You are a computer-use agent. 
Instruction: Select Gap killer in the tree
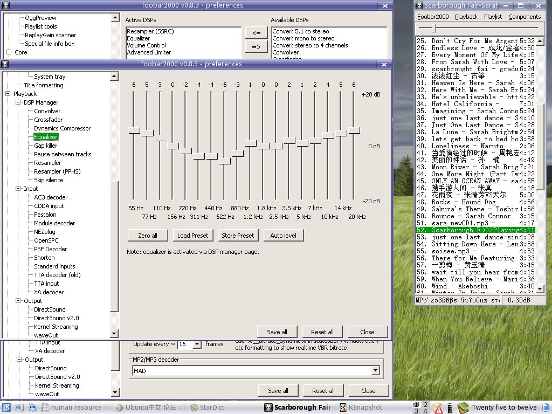tap(45, 146)
